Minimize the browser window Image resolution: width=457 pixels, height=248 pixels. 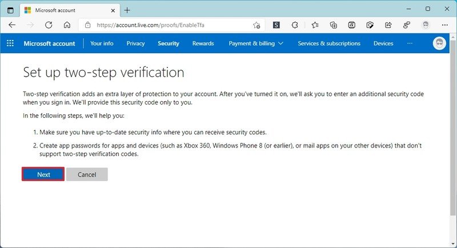408,9
